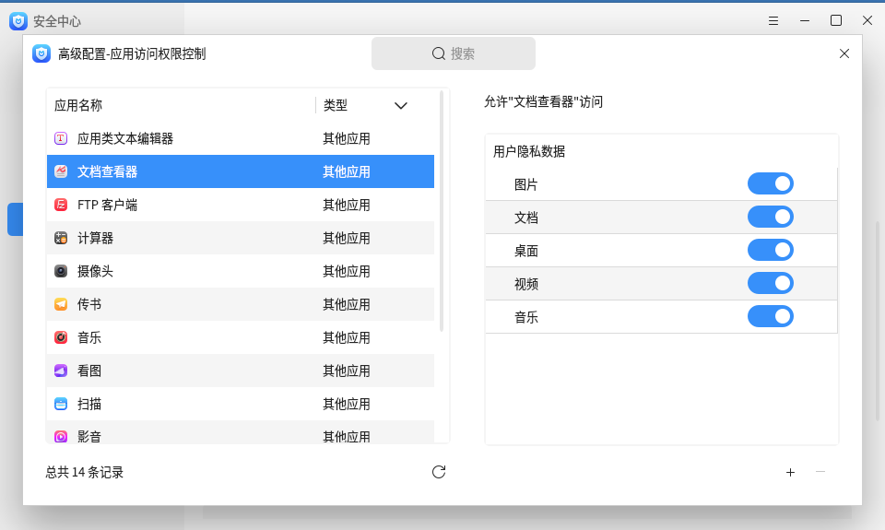Disable the 图片 access toggle
The width and height of the screenshot is (885, 530).
point(770,183)
